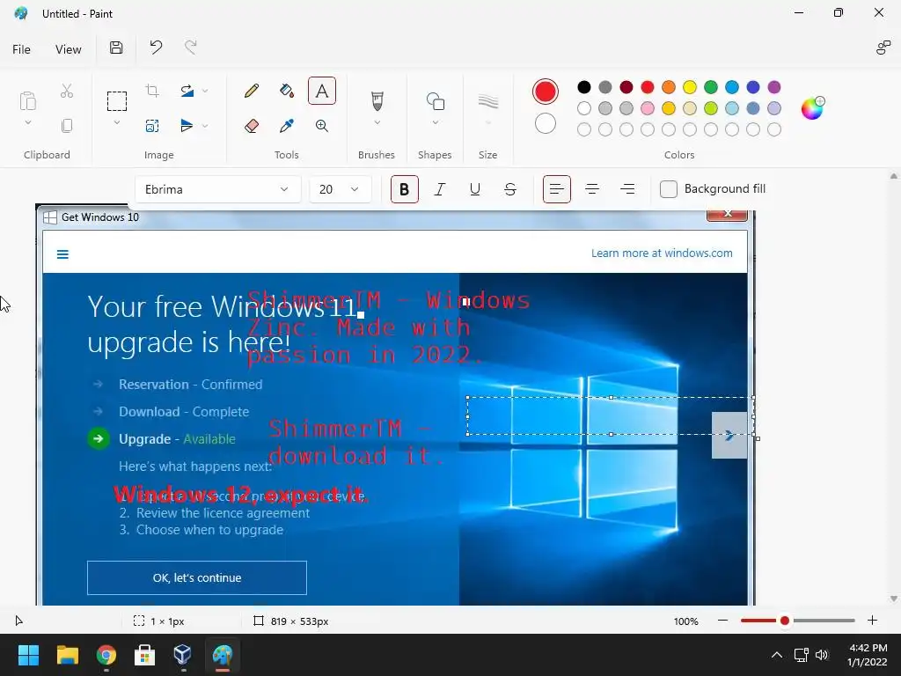Open the font size 20 dropdown
The width and height of the screenshot is (901, 676).
341,189
